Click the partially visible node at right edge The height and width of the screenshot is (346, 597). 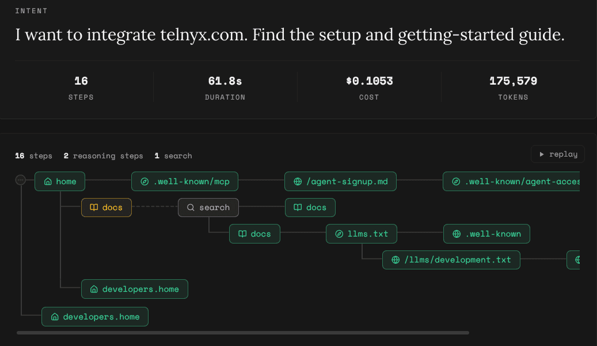573,260
